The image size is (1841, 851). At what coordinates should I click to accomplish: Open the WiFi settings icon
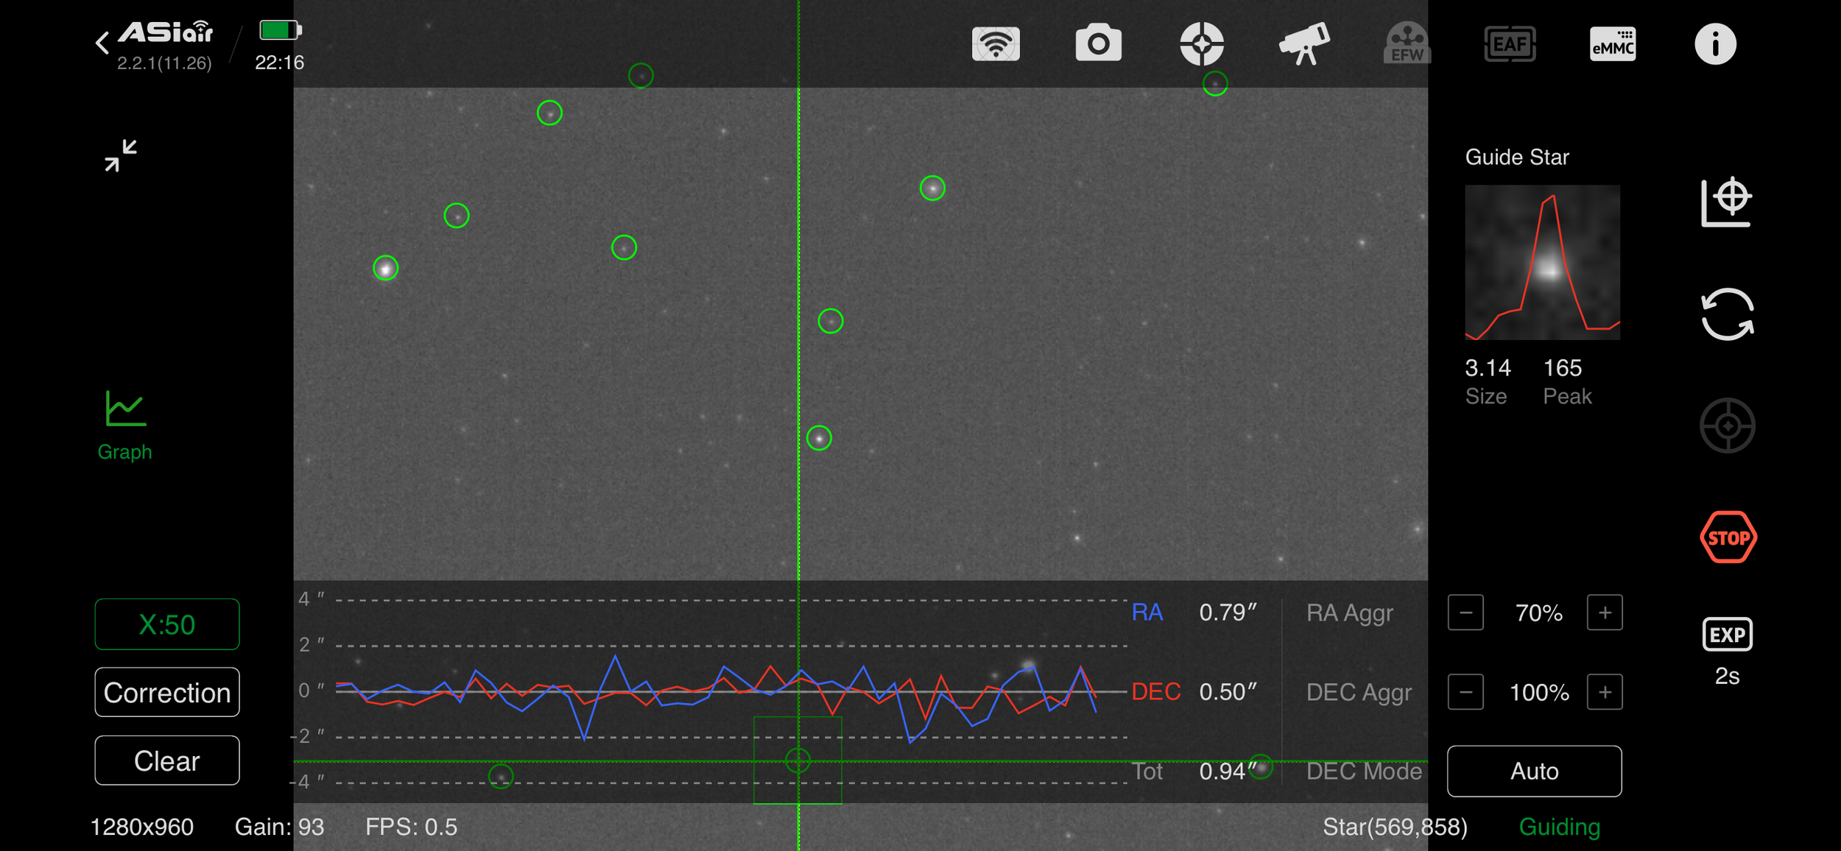pyautogui.click(x=998, y=43)
